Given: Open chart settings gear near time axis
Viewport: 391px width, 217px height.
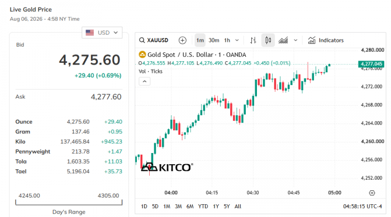Looking at the screenshot, I should pos(372,193).
